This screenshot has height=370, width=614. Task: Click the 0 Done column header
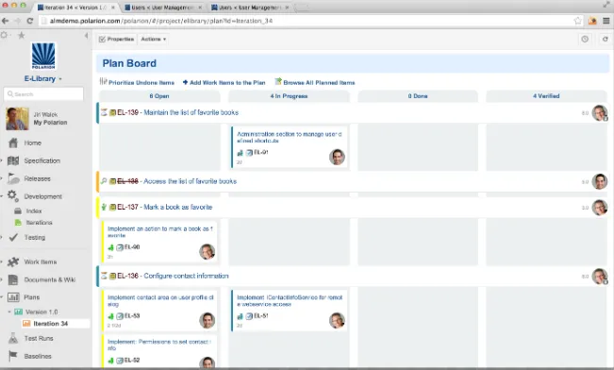click(x=418, y=96)
